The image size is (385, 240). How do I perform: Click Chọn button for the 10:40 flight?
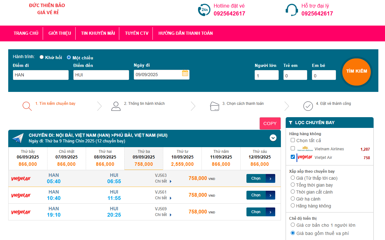260,195
